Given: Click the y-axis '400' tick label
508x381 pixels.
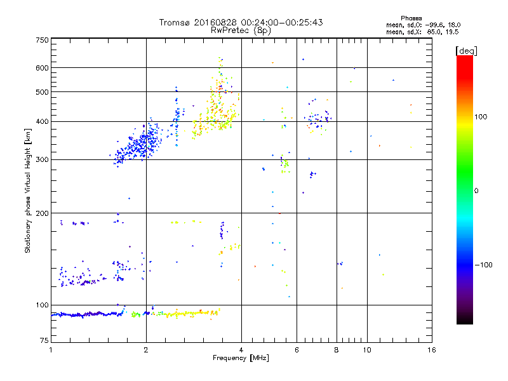Looking at the screenshot, I should point(42,121).
